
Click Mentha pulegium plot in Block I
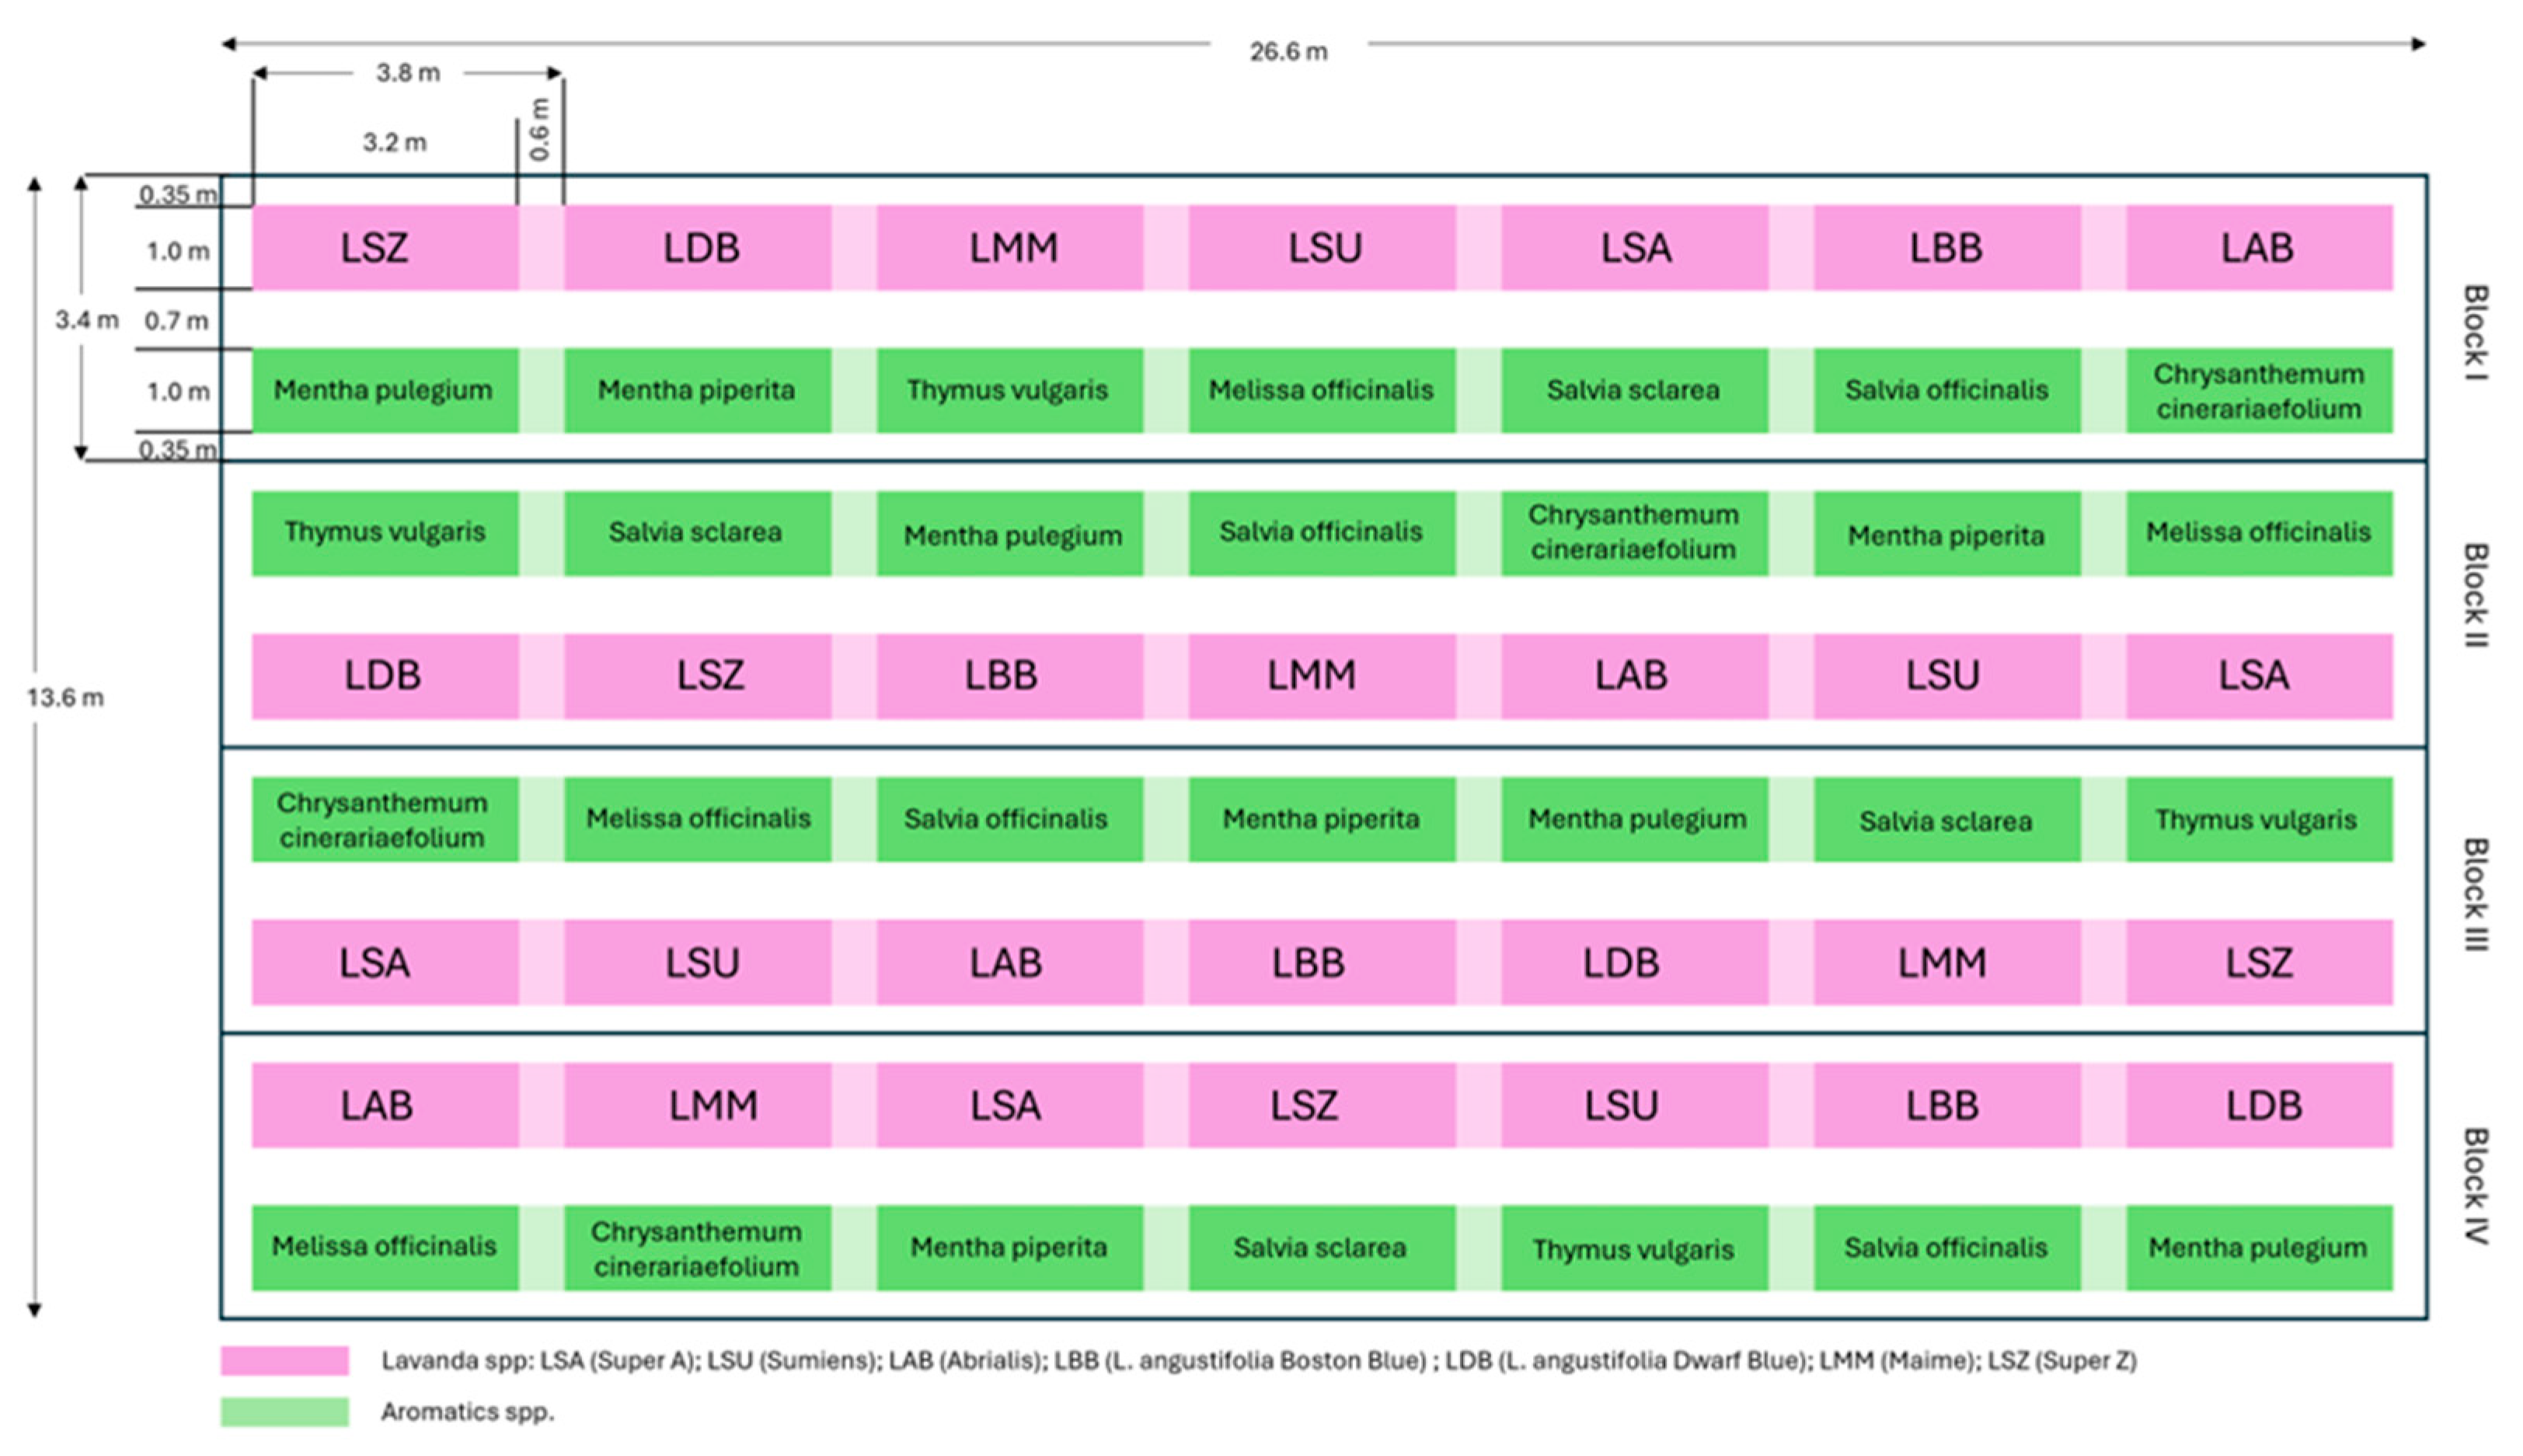[385, 390]
